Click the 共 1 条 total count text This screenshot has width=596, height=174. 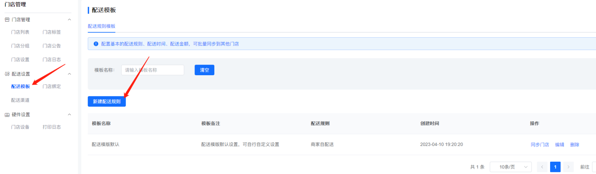[x=478, y=167]
